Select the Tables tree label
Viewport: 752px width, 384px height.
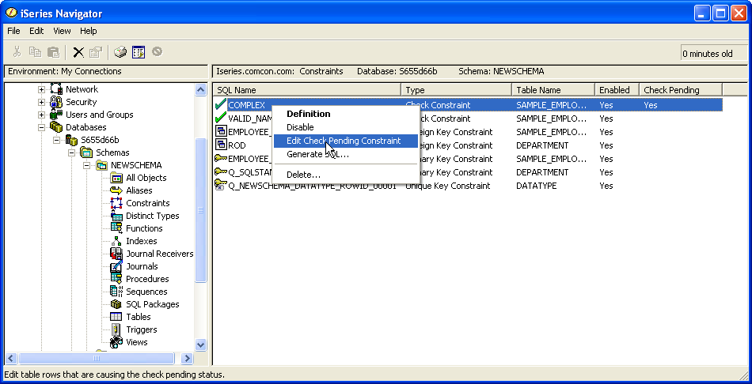tap(138, 317)
